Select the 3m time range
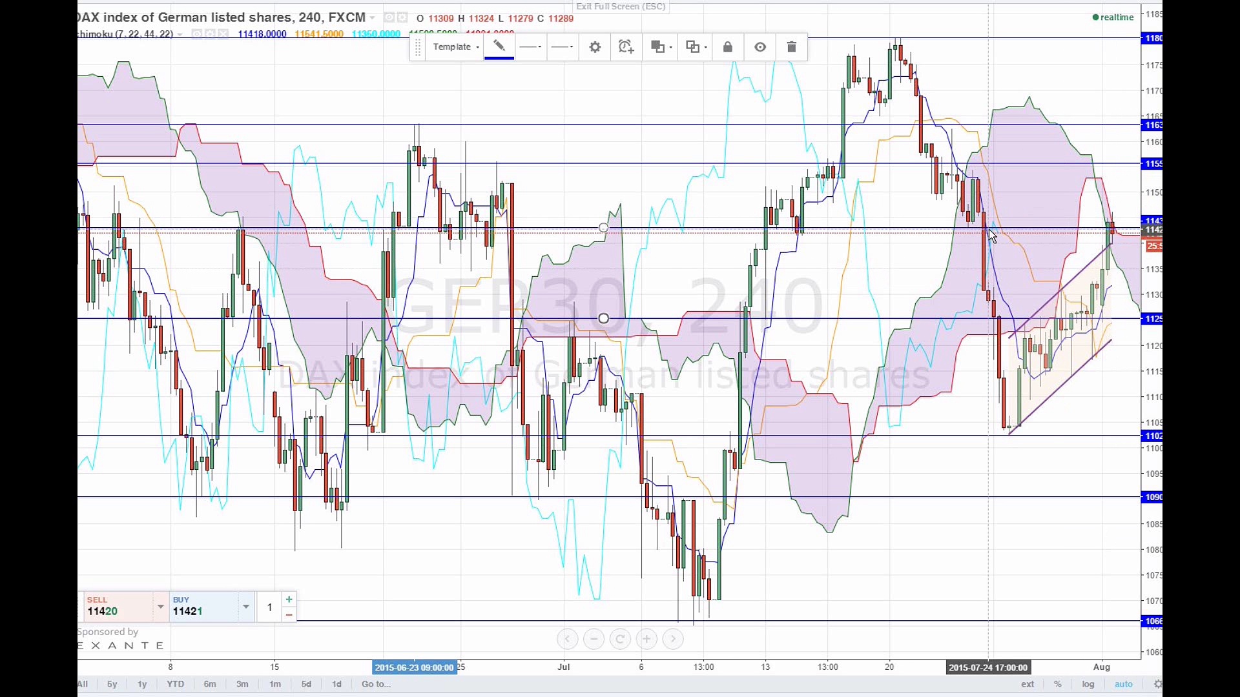This screenshot has width=1240, height=697. [x=242, y=684]
